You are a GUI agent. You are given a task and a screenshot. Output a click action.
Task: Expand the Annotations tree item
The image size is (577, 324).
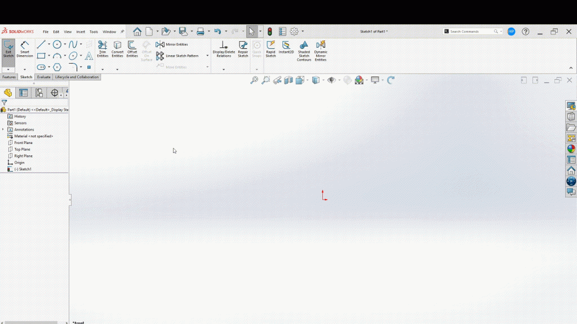tap(4, 129)
